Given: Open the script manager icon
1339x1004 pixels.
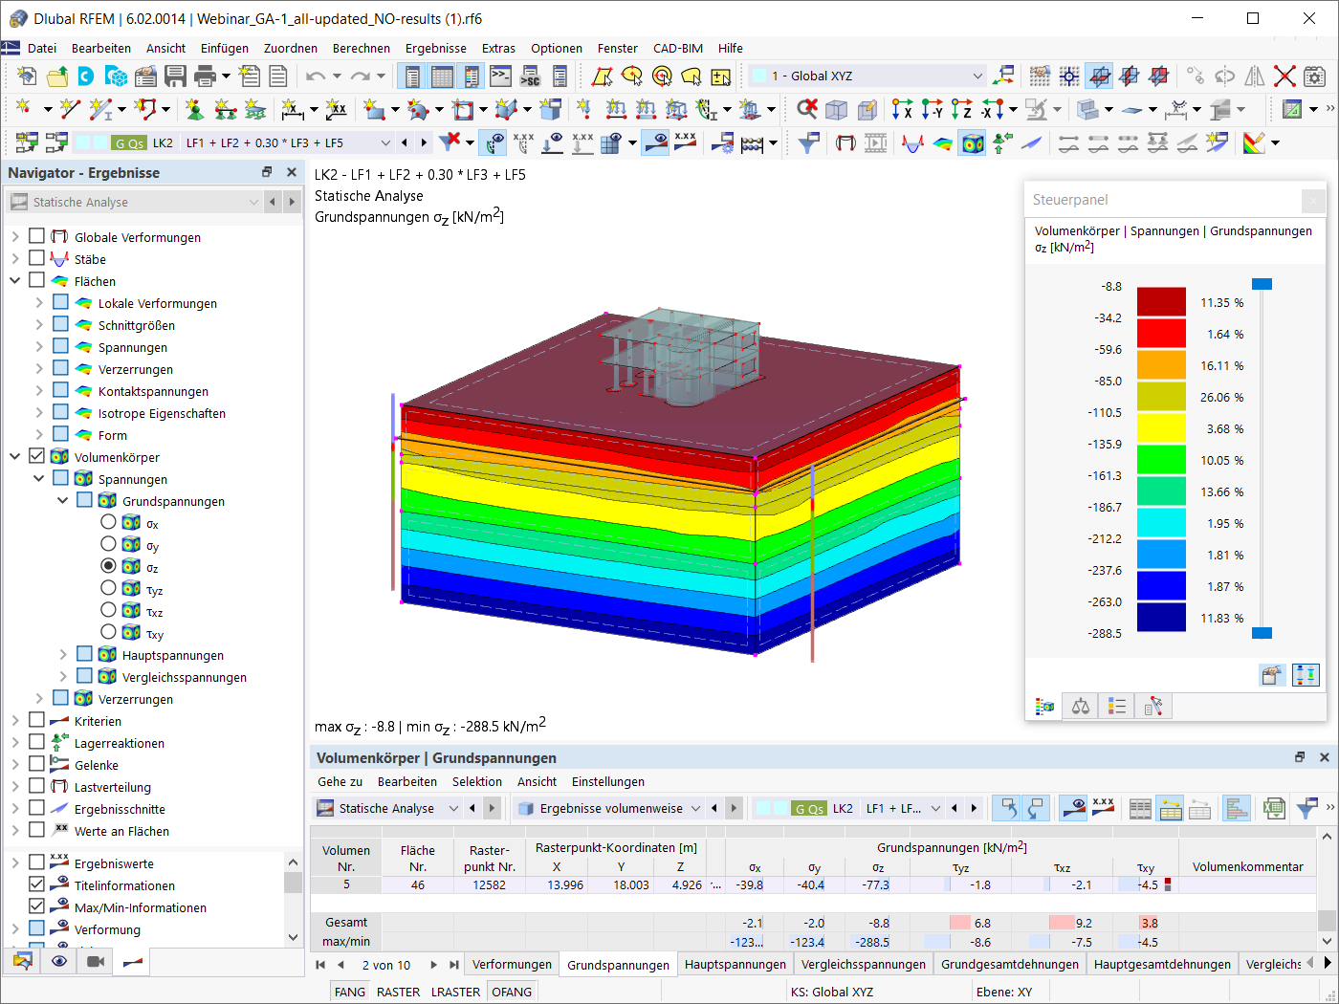Looking at the screenshot, I should (530, 76).
